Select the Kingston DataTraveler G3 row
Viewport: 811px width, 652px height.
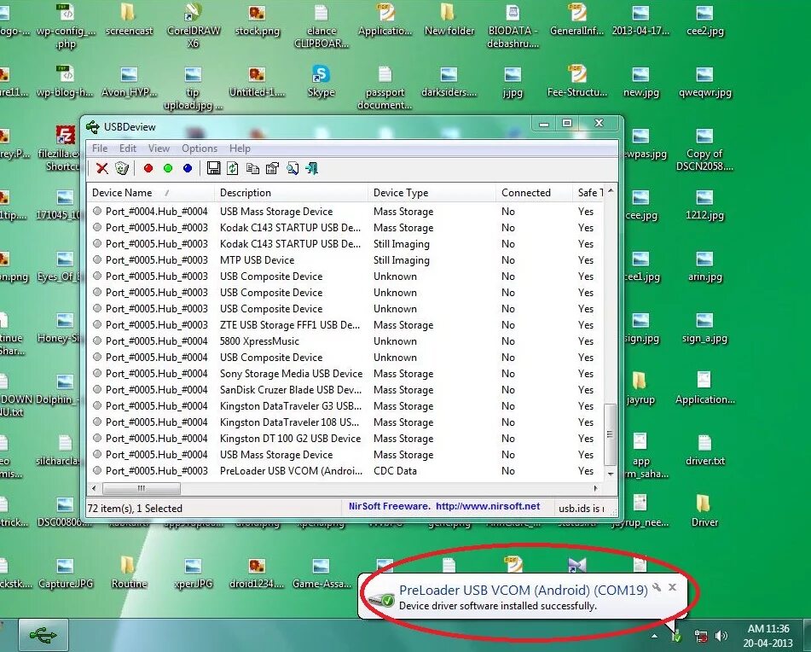point(345,405)
